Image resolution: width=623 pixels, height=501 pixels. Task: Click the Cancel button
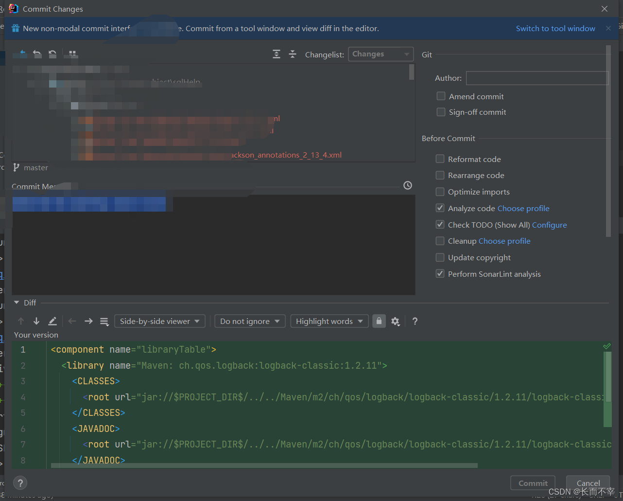tap(588, 483)
